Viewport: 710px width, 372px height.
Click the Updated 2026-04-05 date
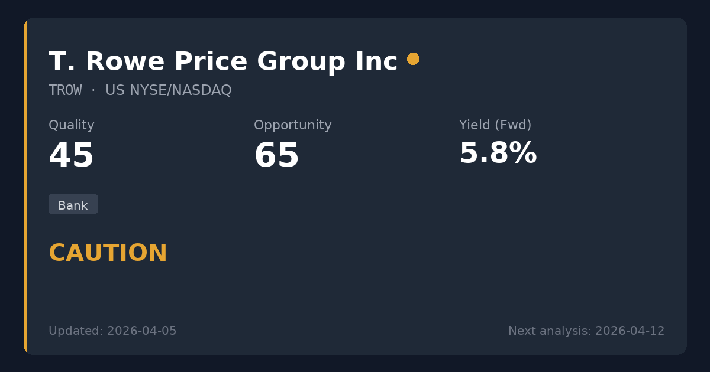112,331
